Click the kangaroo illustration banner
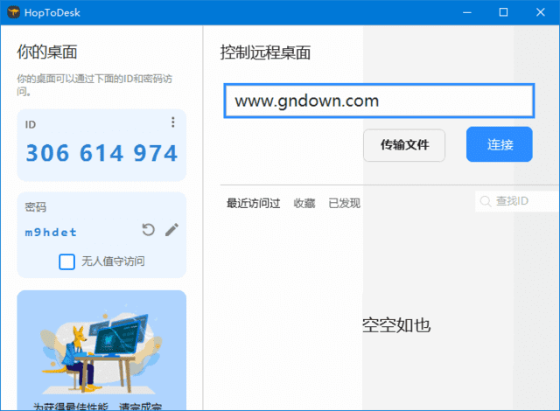The image size is (560, 411). [101, 350]
